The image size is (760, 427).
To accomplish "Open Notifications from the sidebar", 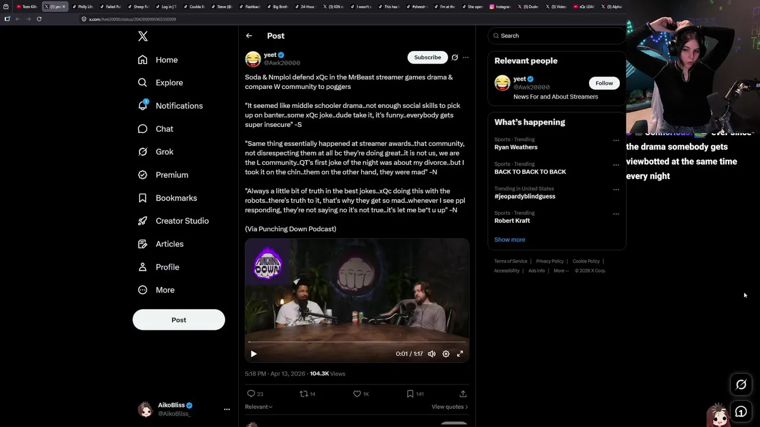I will [x=170, y=106].
